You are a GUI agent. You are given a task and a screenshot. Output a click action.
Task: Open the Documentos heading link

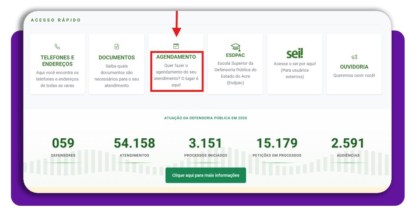coord(117,57)
